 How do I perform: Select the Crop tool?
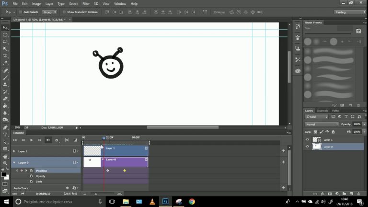coord(5,56)
